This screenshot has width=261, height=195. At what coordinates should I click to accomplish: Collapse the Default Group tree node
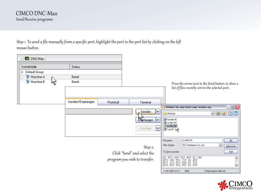(22, 72)
